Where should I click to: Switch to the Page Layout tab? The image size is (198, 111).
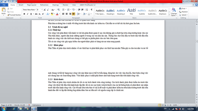click(32, 5)
